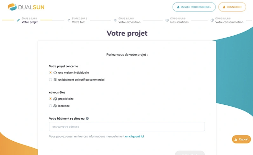
Task: Click the address input field
Action: point(126,127)
